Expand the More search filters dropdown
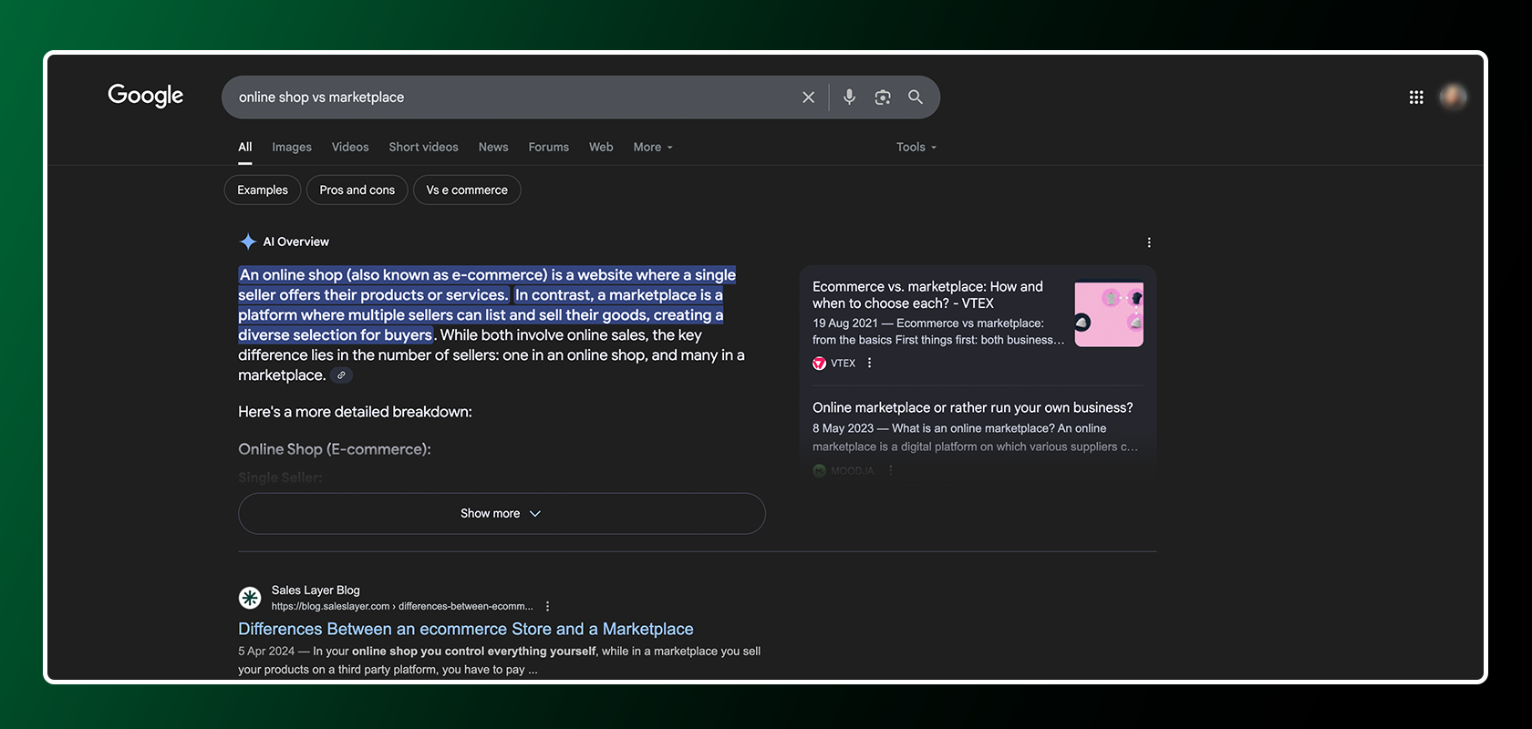 coord(653,147)
